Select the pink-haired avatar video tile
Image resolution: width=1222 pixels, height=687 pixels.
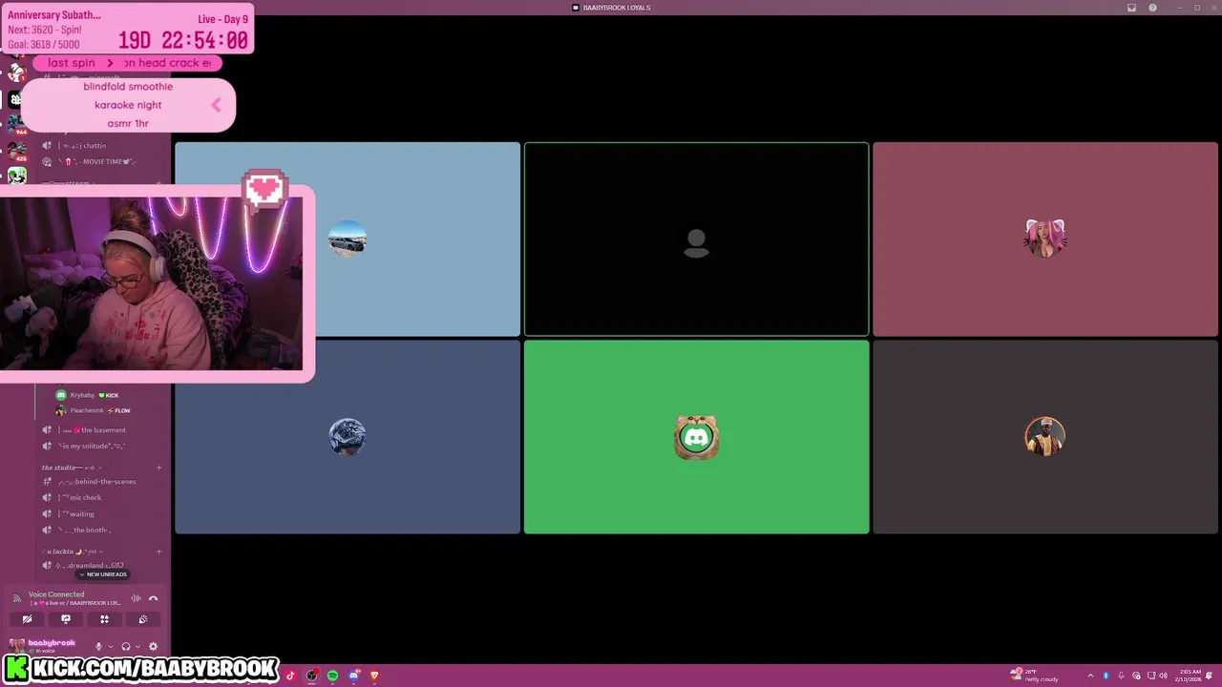[x=1045, y=239]
